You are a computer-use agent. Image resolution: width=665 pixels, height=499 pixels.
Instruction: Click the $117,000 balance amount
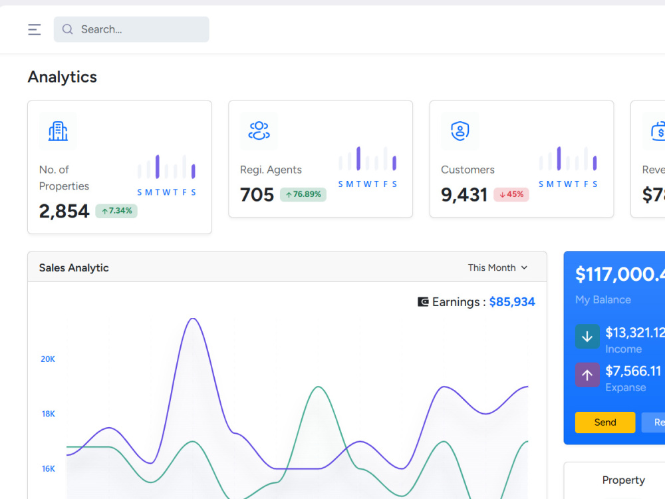[620, 274]
